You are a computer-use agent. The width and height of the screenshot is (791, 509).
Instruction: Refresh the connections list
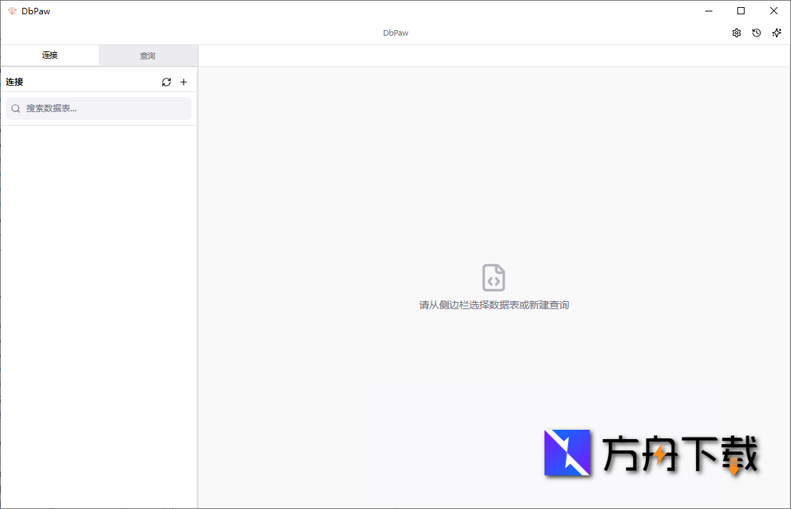166,81
